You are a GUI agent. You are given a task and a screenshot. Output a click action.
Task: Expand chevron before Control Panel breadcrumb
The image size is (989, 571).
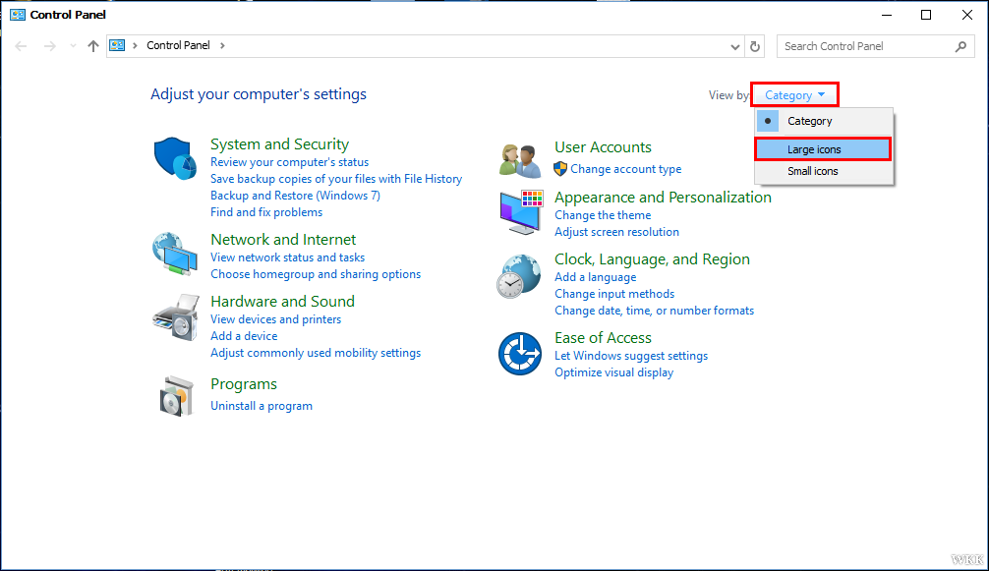click(x=135, y=45)
